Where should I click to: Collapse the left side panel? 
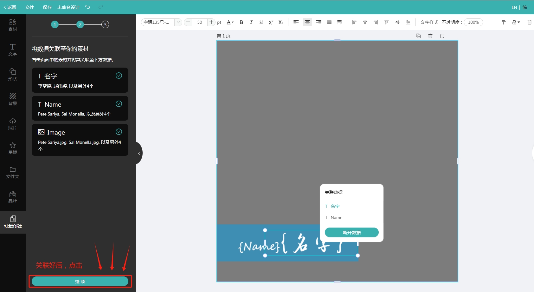139,153
